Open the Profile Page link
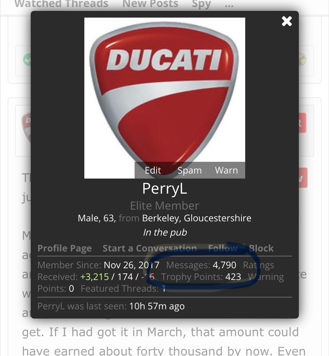 pos(65,248)
